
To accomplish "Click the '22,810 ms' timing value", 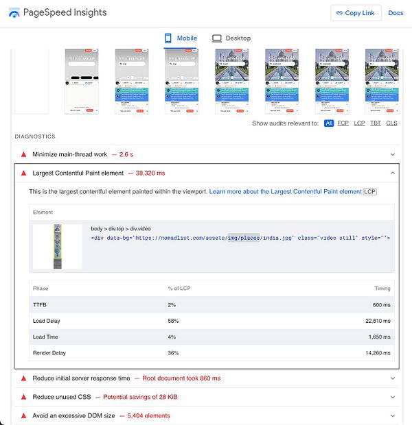I will coord(378,321).
